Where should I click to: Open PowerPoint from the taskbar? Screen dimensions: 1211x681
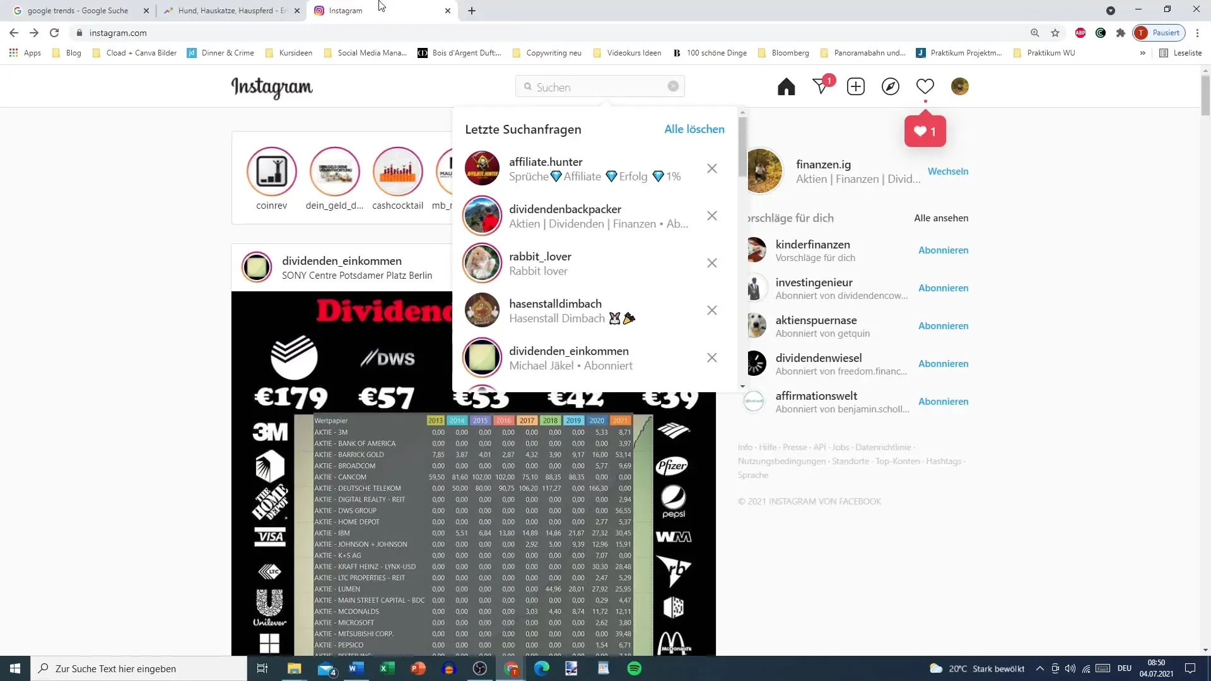coord(418,668)
